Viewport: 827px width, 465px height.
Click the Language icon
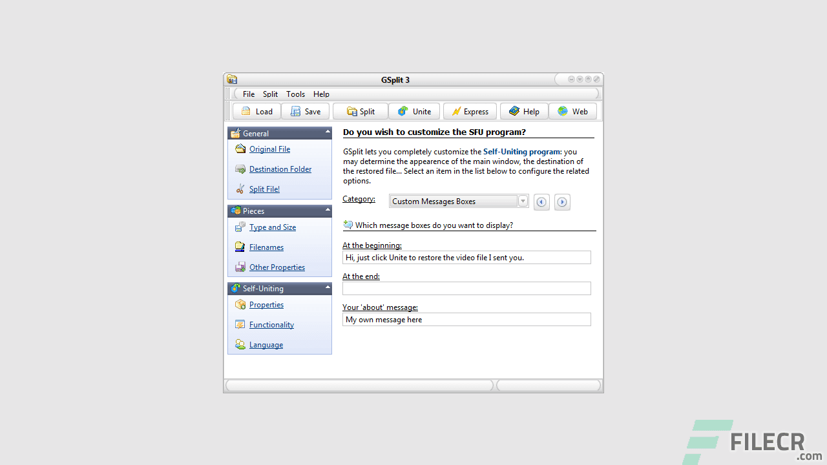click(240, 345)
